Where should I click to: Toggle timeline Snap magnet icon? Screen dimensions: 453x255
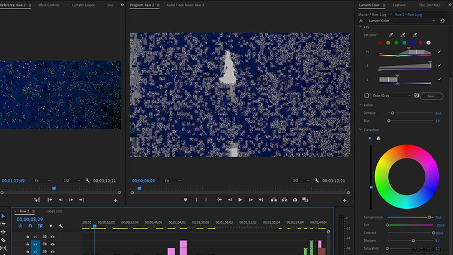click(30, 226)
